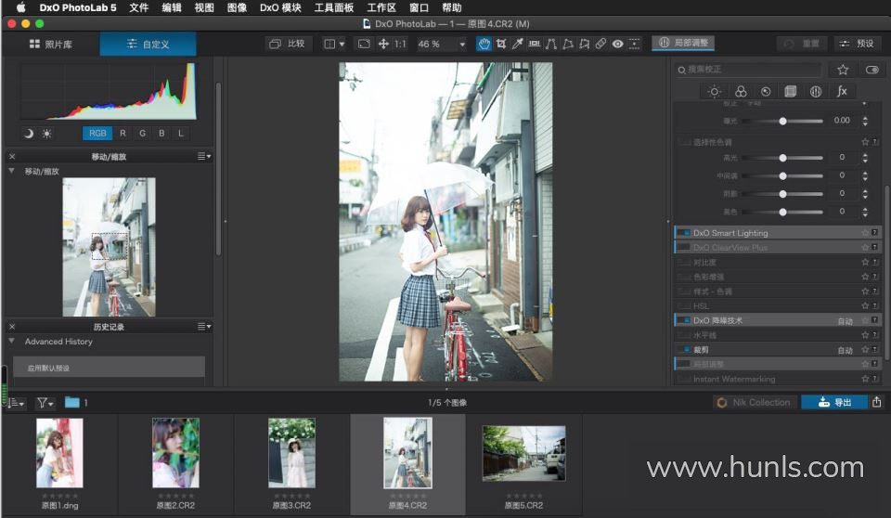Open the Local adjustments palette icon
Screen dimensions: 891x518
point(816,92)
